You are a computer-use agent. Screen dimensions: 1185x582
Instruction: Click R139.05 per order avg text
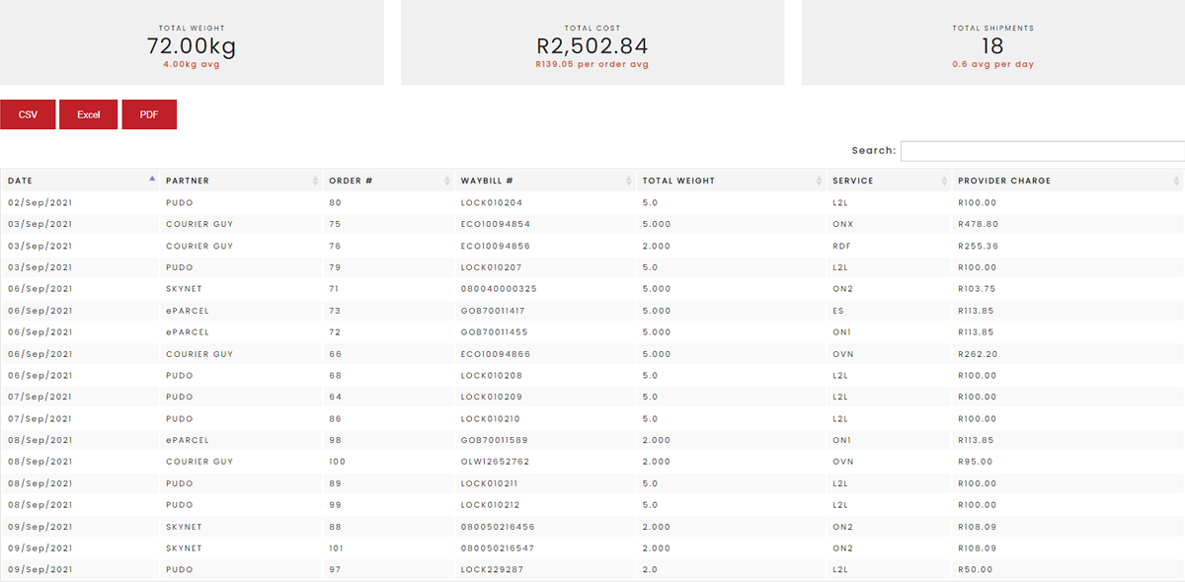coord(592,64)
